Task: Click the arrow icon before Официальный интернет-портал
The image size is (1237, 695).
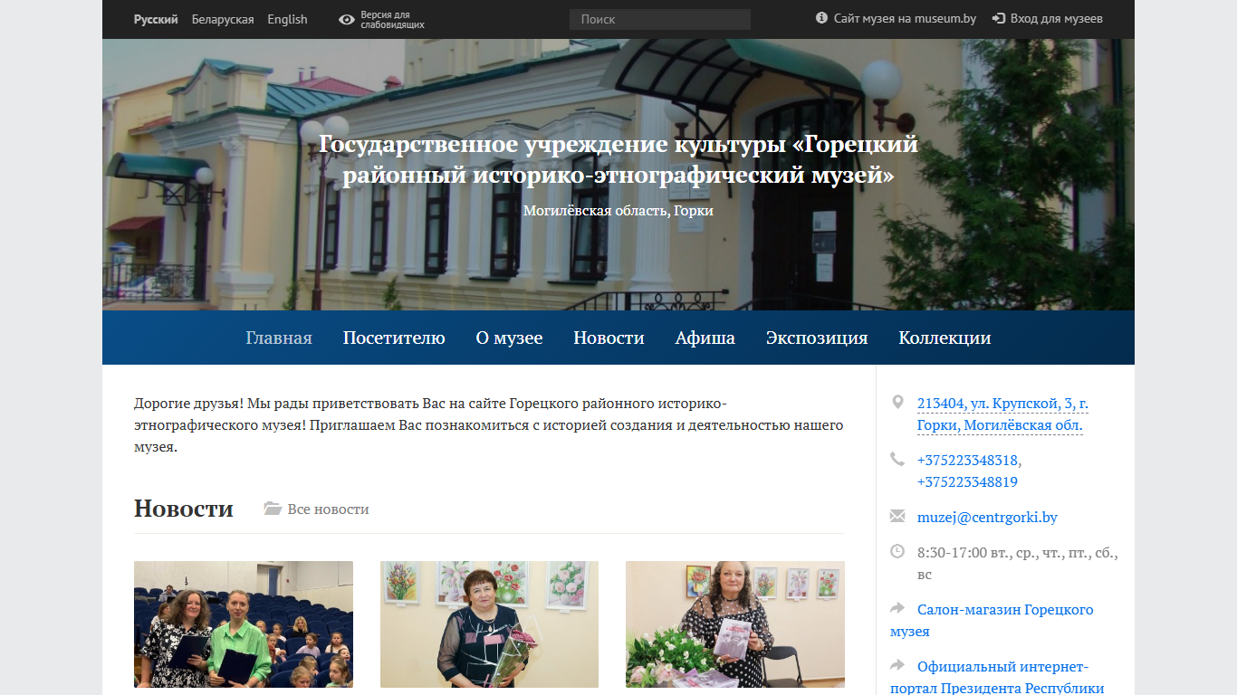Action: 897,665
